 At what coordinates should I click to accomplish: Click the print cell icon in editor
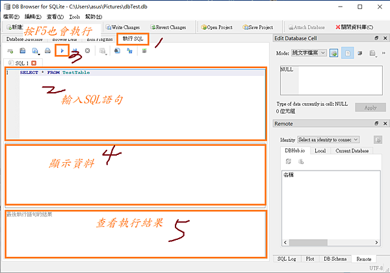[372, 53]
